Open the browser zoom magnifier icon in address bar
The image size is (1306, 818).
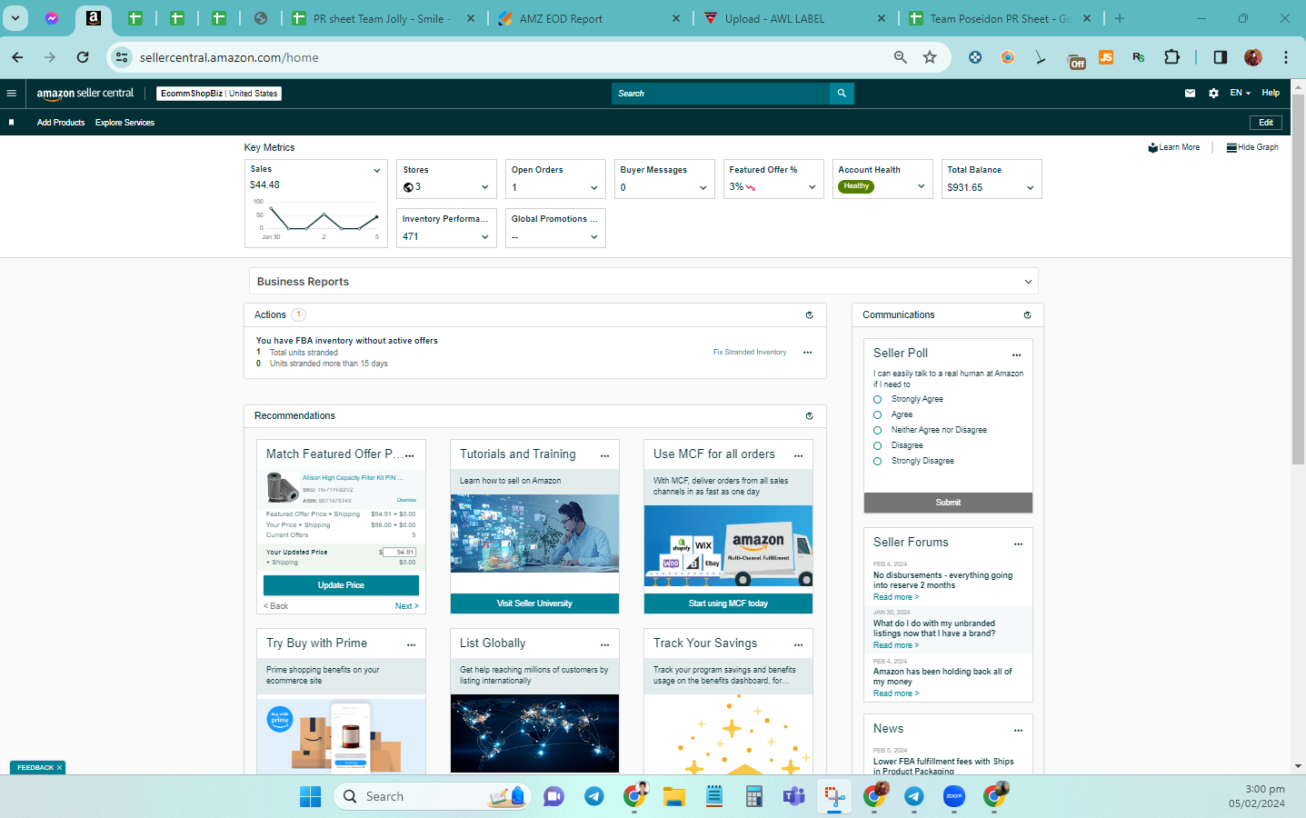900,57
